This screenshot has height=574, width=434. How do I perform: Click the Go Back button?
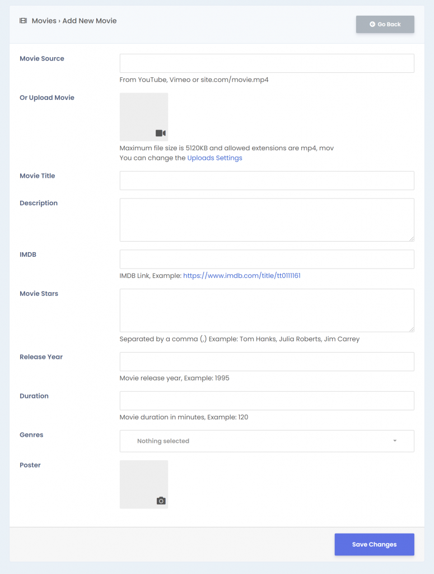(385, 24)
